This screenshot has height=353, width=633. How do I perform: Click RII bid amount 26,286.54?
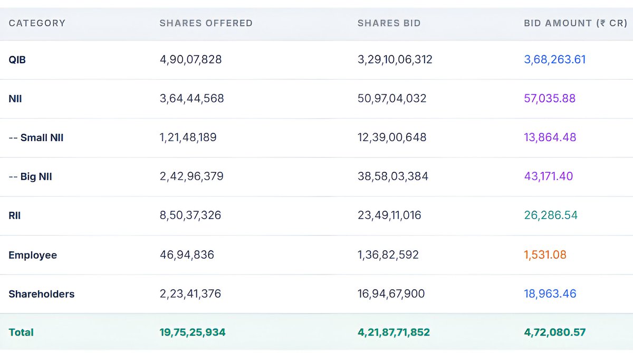coord(551,215)
